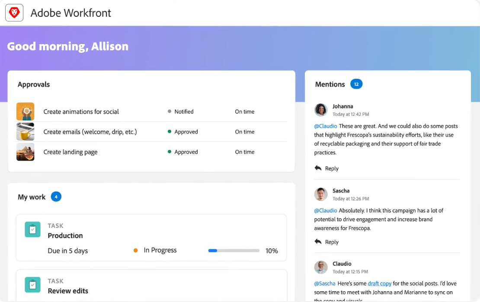The width and height of the screenshot is (480, 302).
Task: Click Claudio's profile avatar
Action: (x=321, y=267)
